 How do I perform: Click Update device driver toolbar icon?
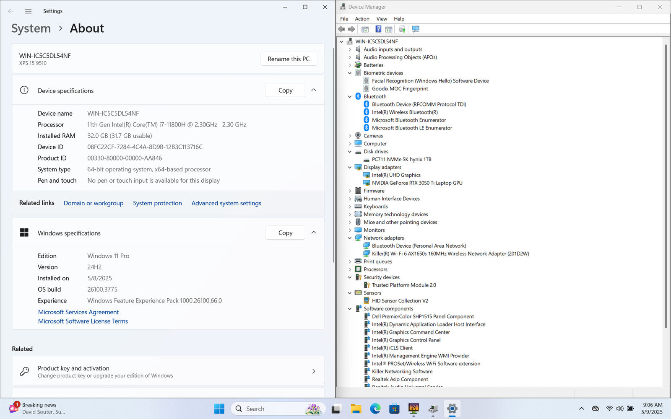tap(402, 29)
